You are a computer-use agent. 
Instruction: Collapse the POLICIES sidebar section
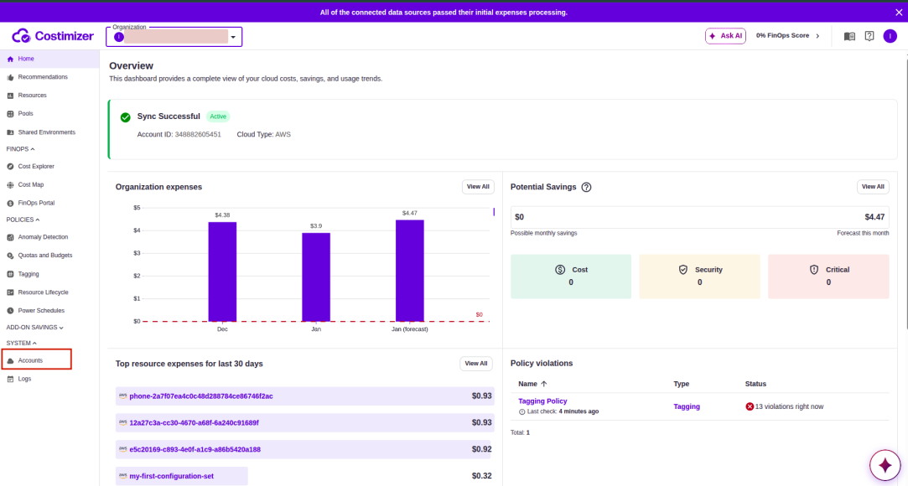[x=23, y=220]
